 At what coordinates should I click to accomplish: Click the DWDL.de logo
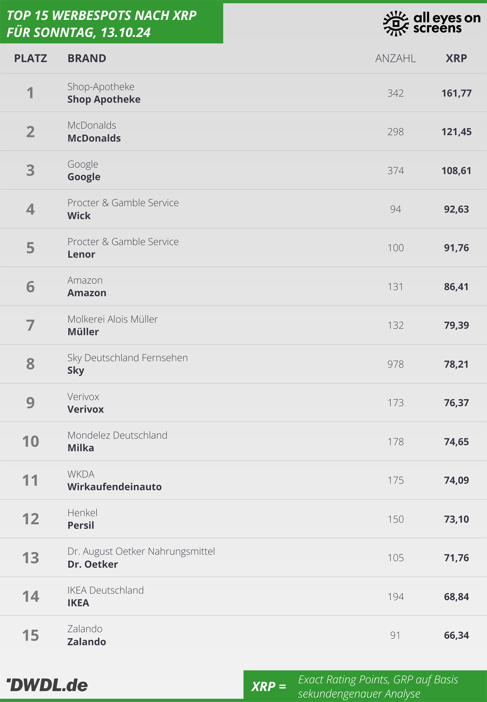click(47, 685)
